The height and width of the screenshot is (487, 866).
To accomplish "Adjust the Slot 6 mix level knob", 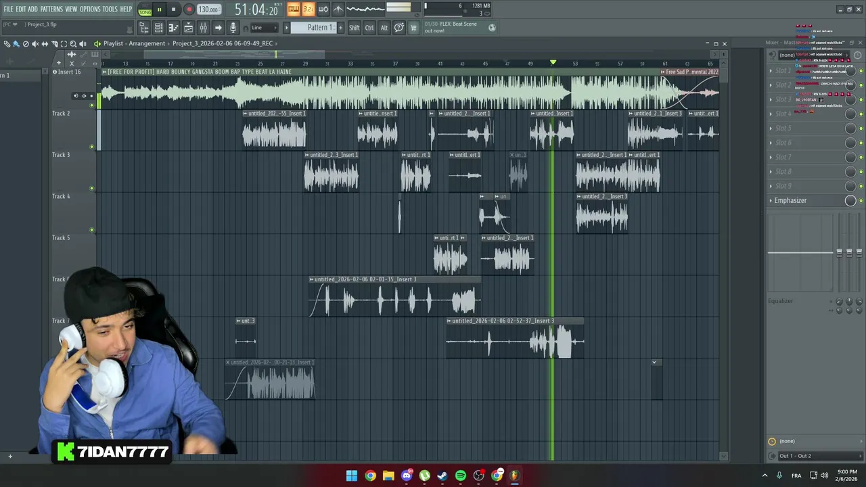I will pos(850,143).
